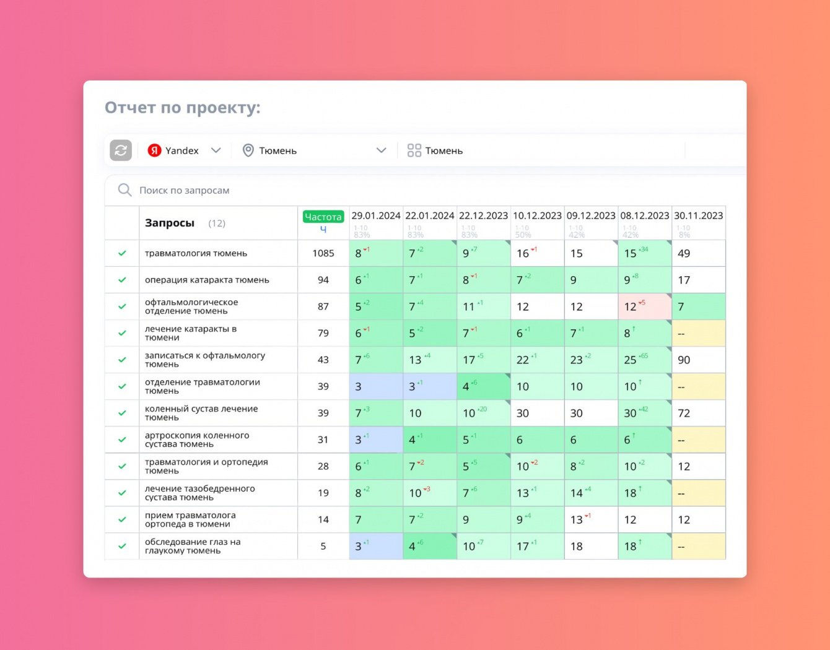This screenshot has height=650, width=830.
Task: Click the refresh report icon
Action: coord(121,150)
